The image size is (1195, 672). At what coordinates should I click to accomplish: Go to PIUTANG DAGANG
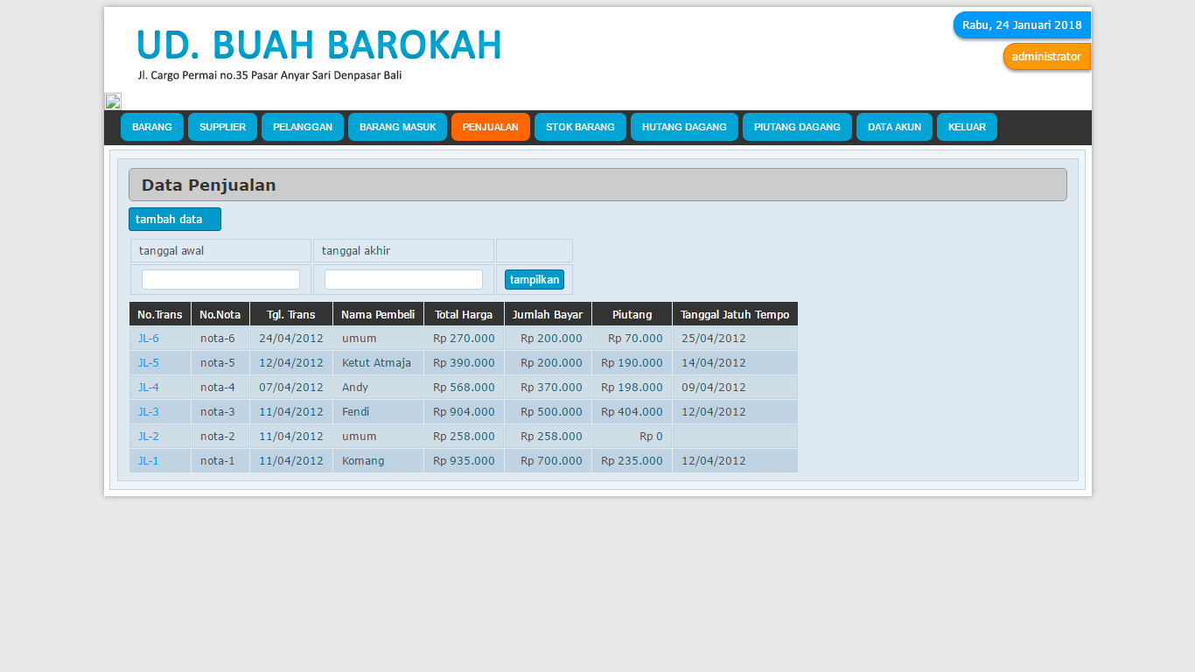[797, 127]
